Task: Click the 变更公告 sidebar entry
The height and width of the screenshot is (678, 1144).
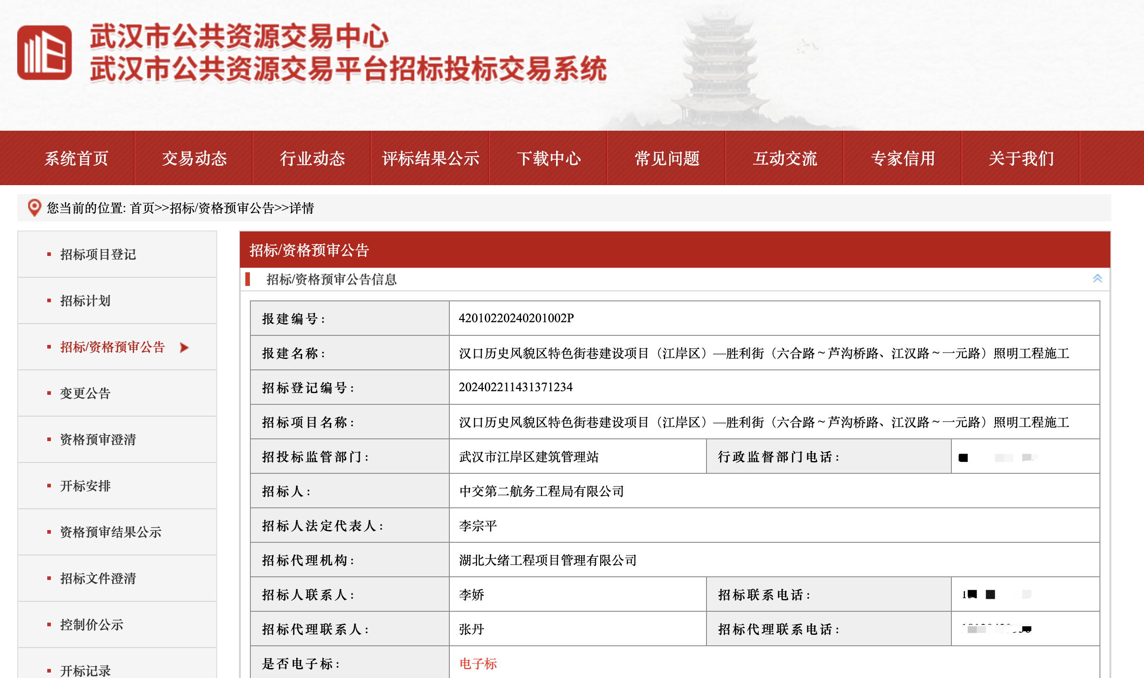Action: pyautogui.click(x=85, y=393)
